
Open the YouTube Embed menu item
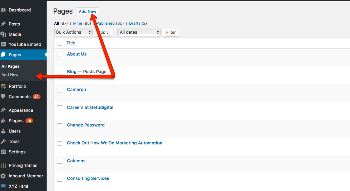click(x=25, y=44)
